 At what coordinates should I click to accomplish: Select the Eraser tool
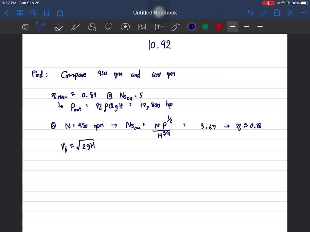[58, 27]
